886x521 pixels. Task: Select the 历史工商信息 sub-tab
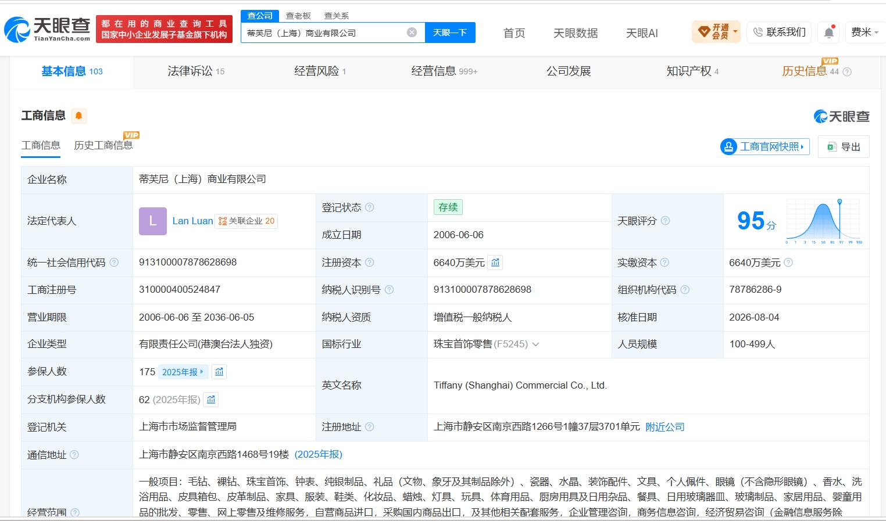[x=103, y=145]
